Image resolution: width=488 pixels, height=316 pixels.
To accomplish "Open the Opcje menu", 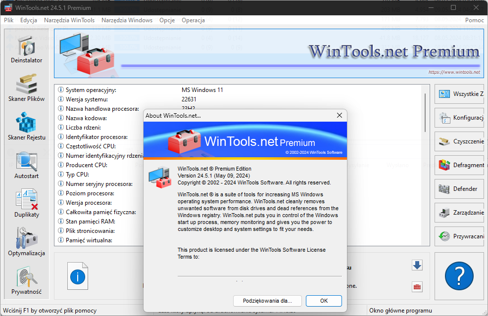I will click(167, 20).
